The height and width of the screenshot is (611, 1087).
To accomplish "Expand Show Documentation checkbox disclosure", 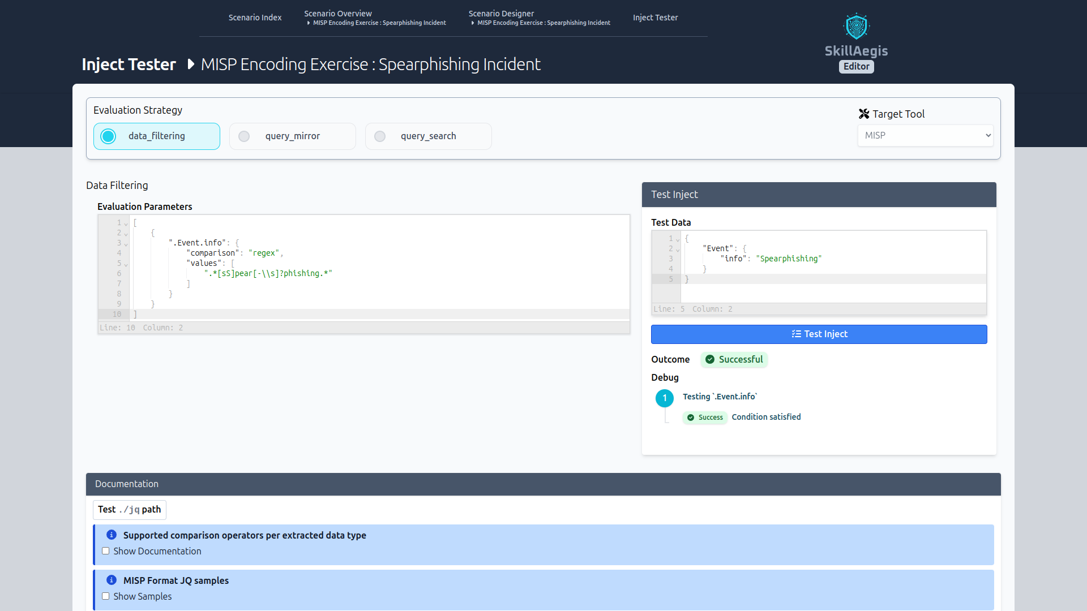I will pyautogui.click(x=106, y=552).
